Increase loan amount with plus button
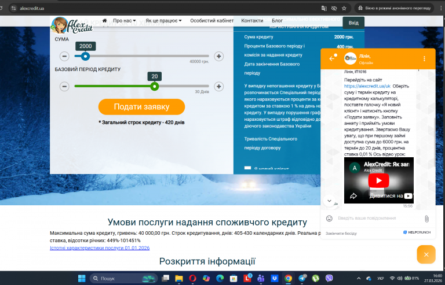 click(x=218, y=56)
